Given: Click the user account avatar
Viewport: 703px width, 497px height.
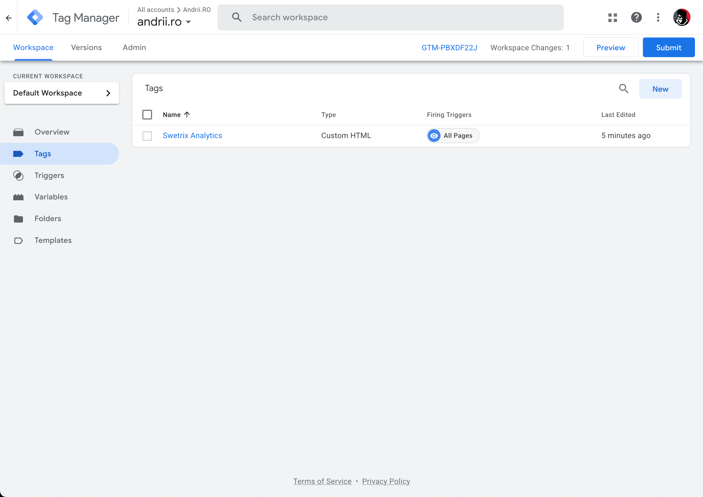Looking at the screenshot, I should [682, 18].
